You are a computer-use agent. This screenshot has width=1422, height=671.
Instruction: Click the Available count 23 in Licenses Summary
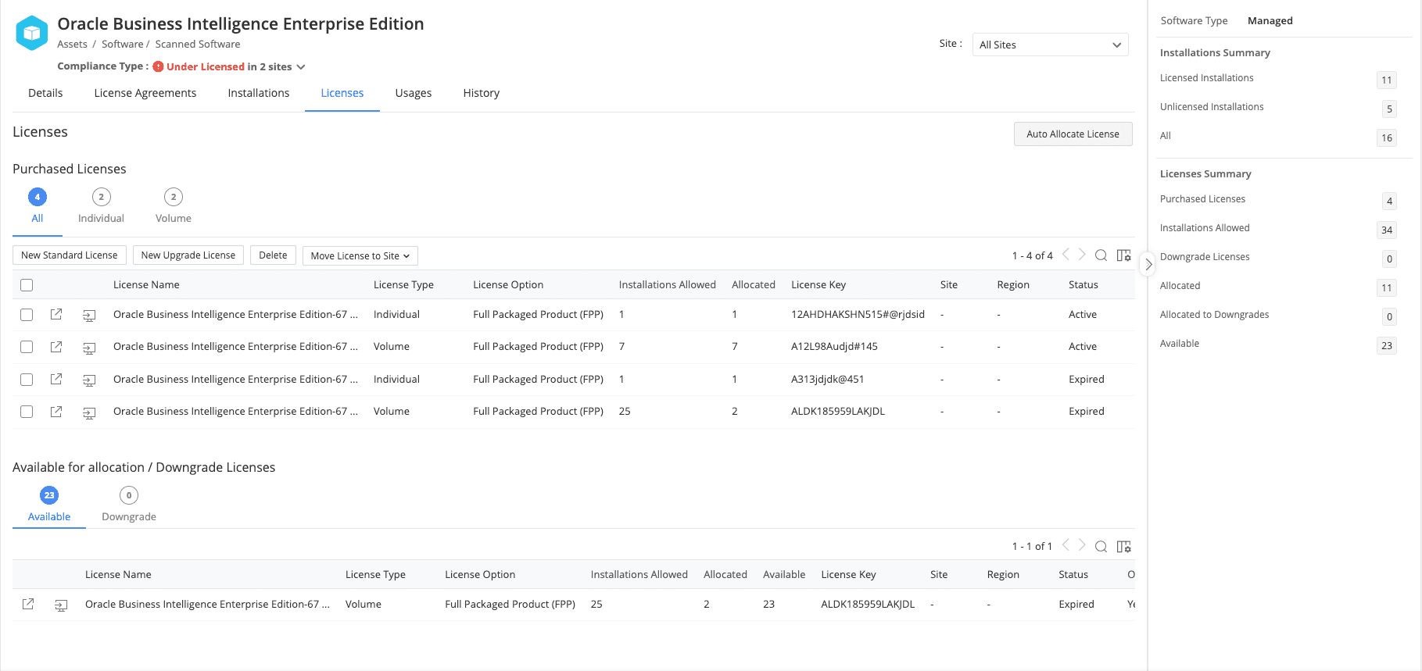(1387, 345)
